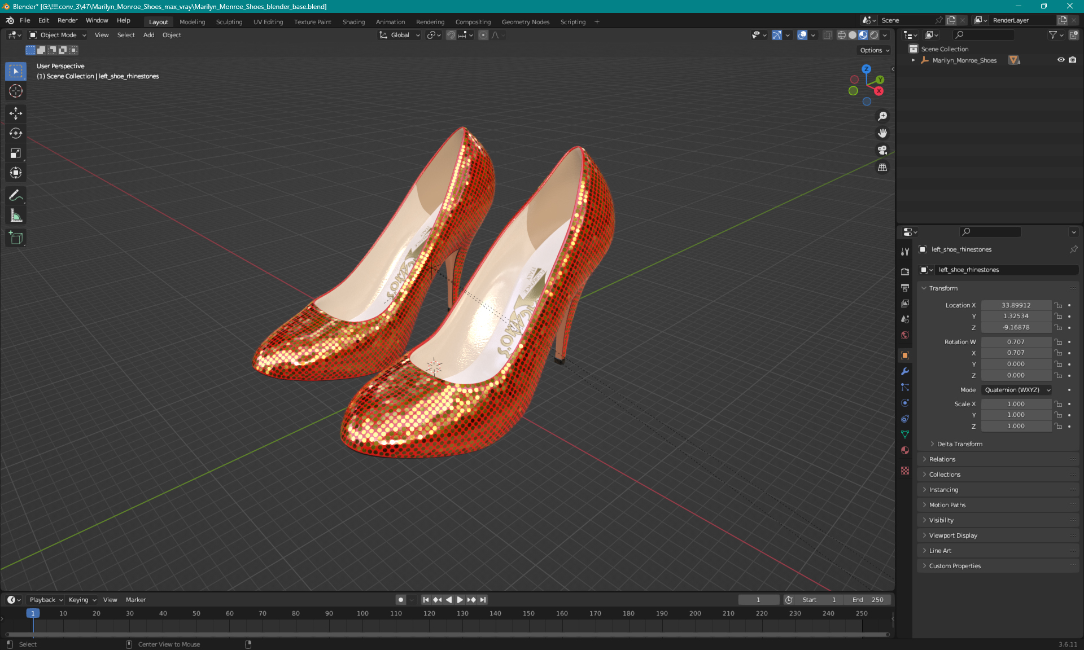Click the End frame 250 field

click(x=867, y=600)
